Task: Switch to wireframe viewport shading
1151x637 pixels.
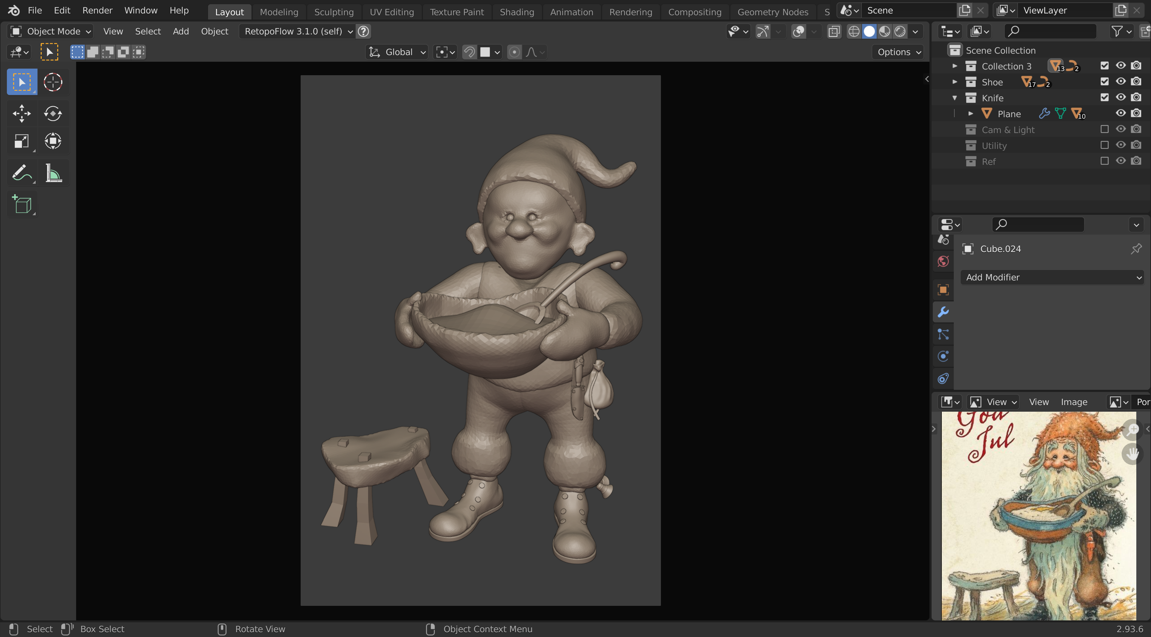Action: pyautogui.click(x=853, y=31)
